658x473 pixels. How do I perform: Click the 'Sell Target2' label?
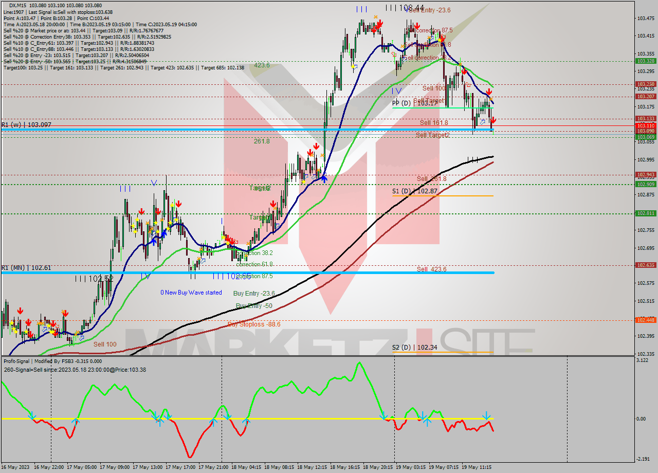[433, 135]
